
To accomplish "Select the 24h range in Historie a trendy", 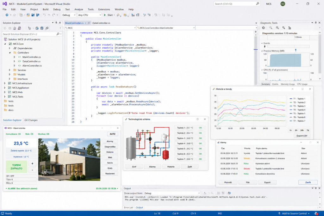I will click(x=302, y=130).
